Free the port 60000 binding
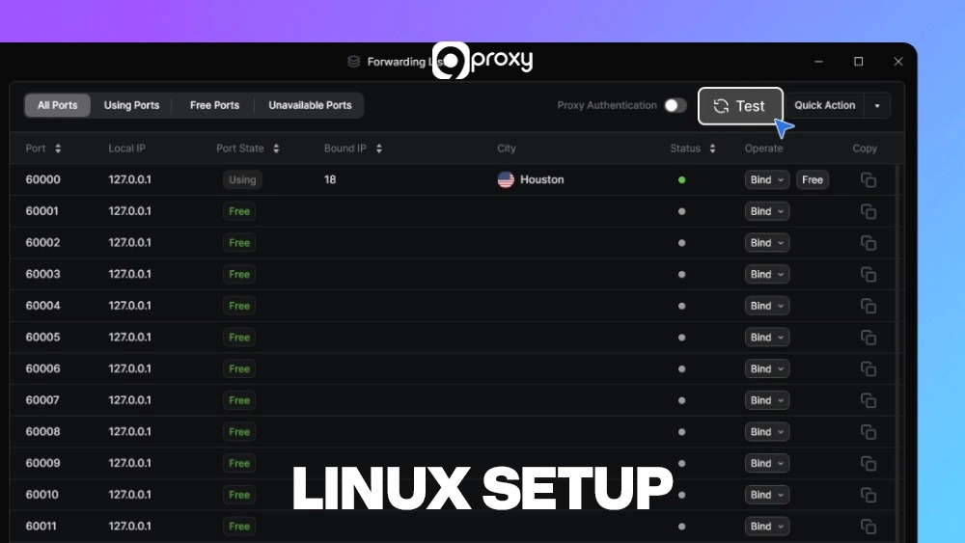 (x=813, y=179)
